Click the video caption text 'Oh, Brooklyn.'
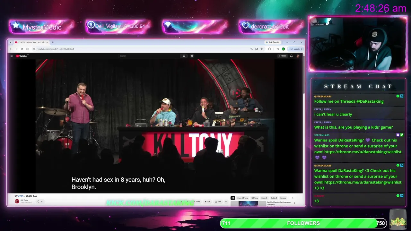The height and width of the screenshot is (231, 411). click(x=118, y=183)
